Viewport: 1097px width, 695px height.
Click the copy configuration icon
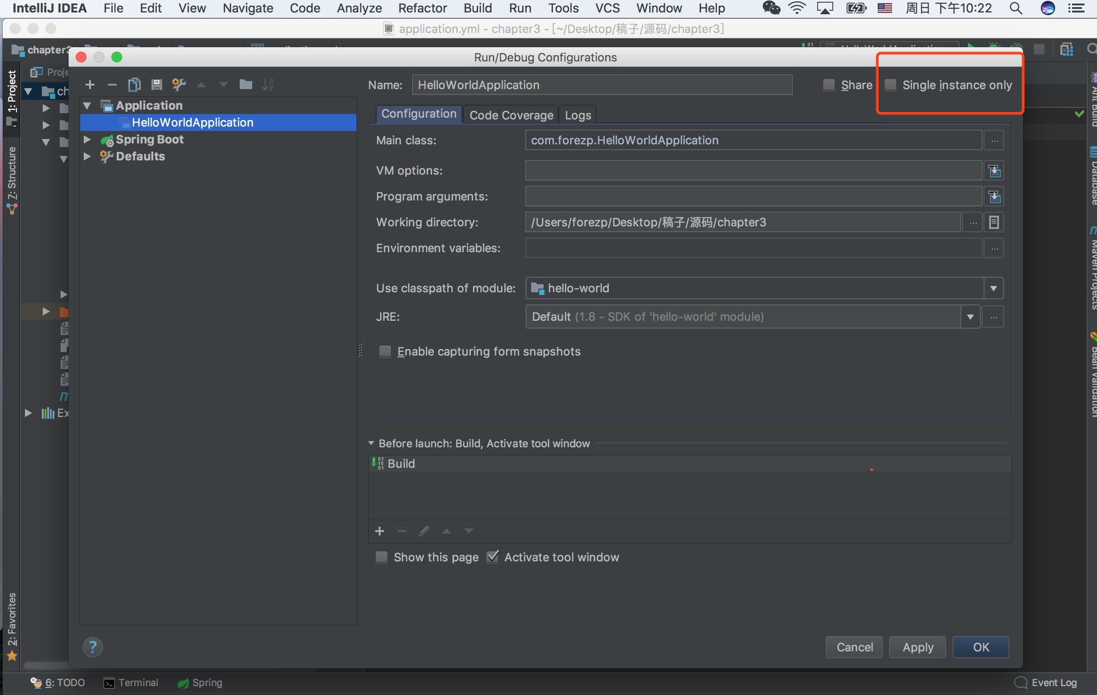[134, 85]
